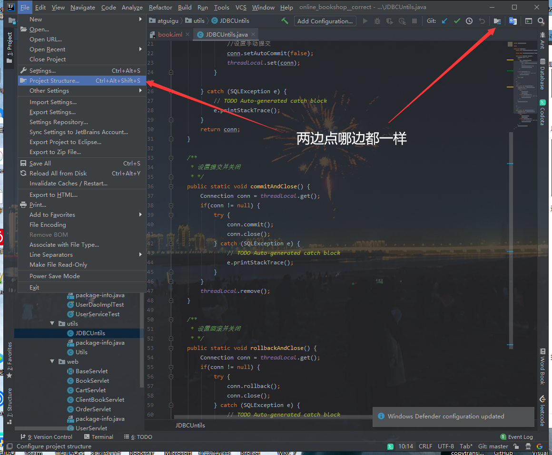552x455 pixels.
Task: Open leetcode side panel
Action: [542, 411]
